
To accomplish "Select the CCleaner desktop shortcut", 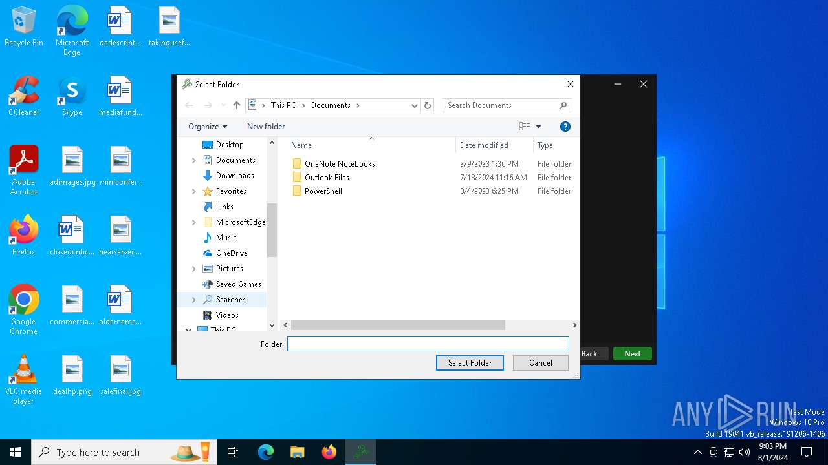I will [x=24, y=97].
